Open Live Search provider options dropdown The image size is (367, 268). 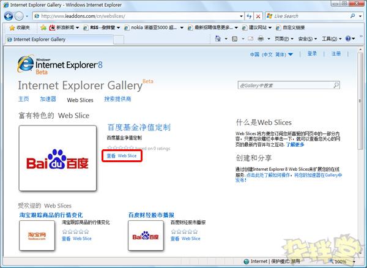[360, 16]
